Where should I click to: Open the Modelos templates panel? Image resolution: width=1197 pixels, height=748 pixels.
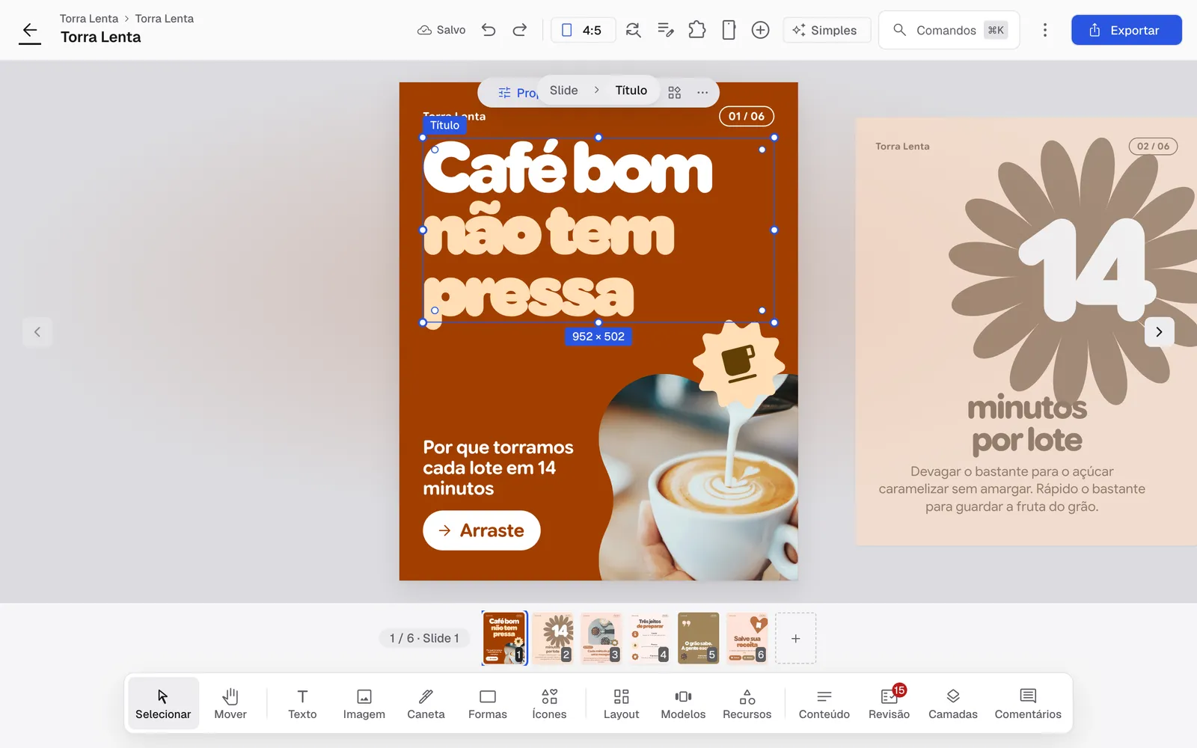point(683,704)
